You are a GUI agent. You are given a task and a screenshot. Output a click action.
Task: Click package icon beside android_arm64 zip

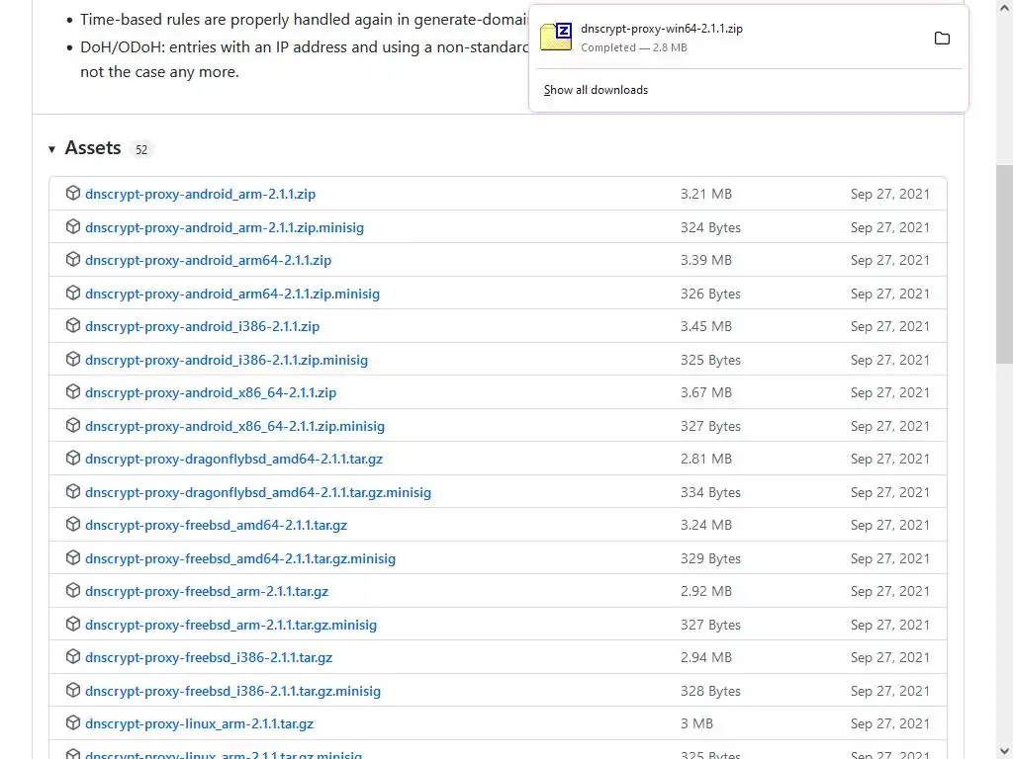(72, 260)
